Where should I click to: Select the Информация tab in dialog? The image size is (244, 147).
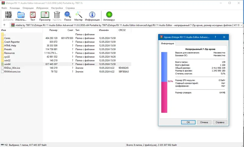[x=167, y=43]
